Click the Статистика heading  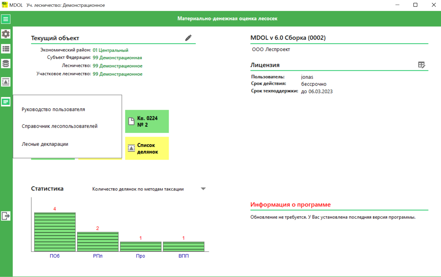point(47,189)
